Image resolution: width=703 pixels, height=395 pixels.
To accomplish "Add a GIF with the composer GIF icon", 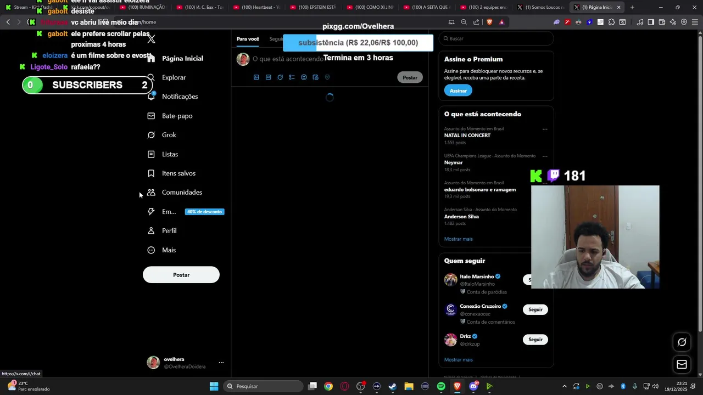I will point(268,77).
